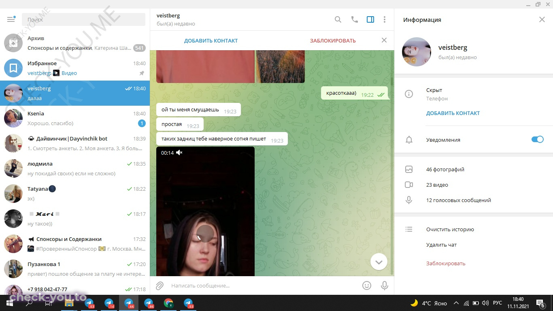Image resolution: width=553 pixels, height=311 pixels.
Task: Switch the РУС input language indicator
Action: coord(498,303)
